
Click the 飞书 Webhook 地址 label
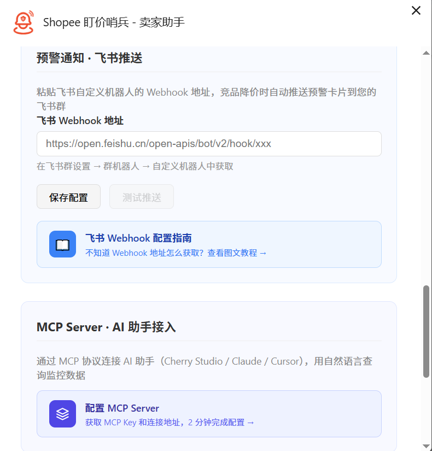point(80,120)
